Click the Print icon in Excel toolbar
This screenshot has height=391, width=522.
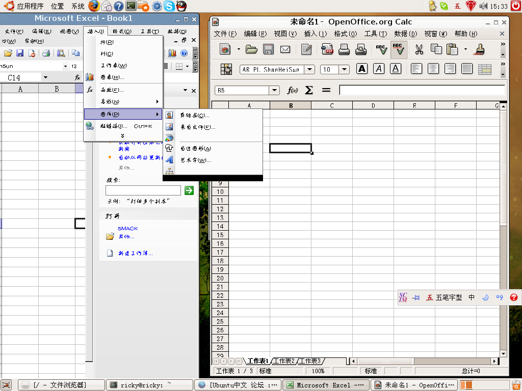(46, 53)
